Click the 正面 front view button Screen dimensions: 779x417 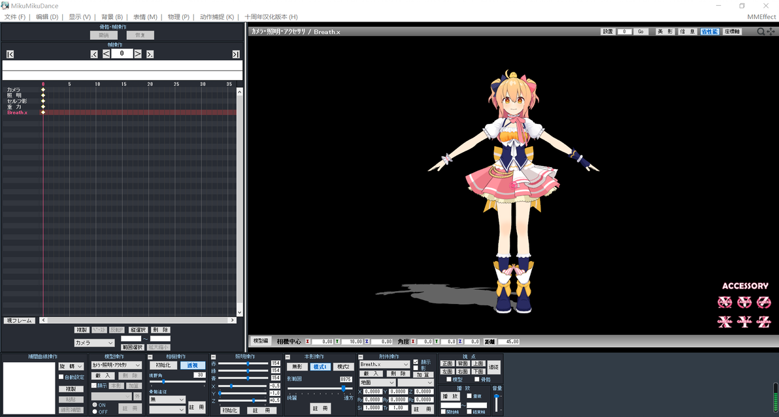447,363
